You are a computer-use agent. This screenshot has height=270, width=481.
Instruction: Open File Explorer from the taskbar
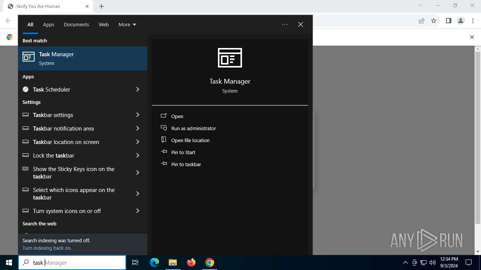pos(172,262)
